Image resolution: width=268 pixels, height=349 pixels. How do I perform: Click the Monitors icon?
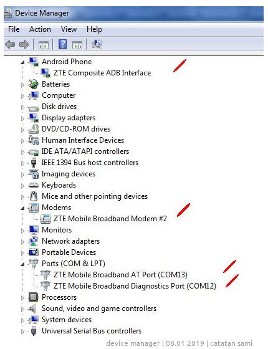click(x=34, y=230)
